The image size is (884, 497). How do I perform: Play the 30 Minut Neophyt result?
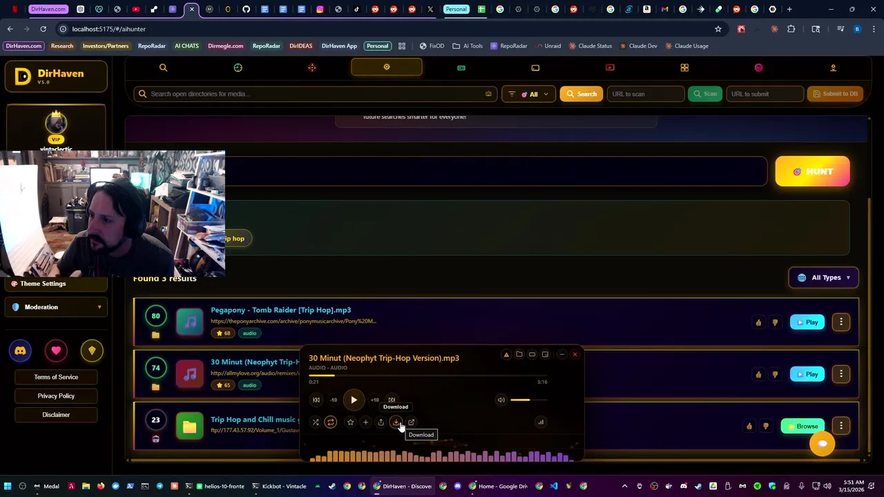[x=807, y=374]
